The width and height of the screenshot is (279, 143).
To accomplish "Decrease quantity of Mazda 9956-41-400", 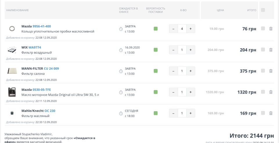I will [x=173, y=29].
